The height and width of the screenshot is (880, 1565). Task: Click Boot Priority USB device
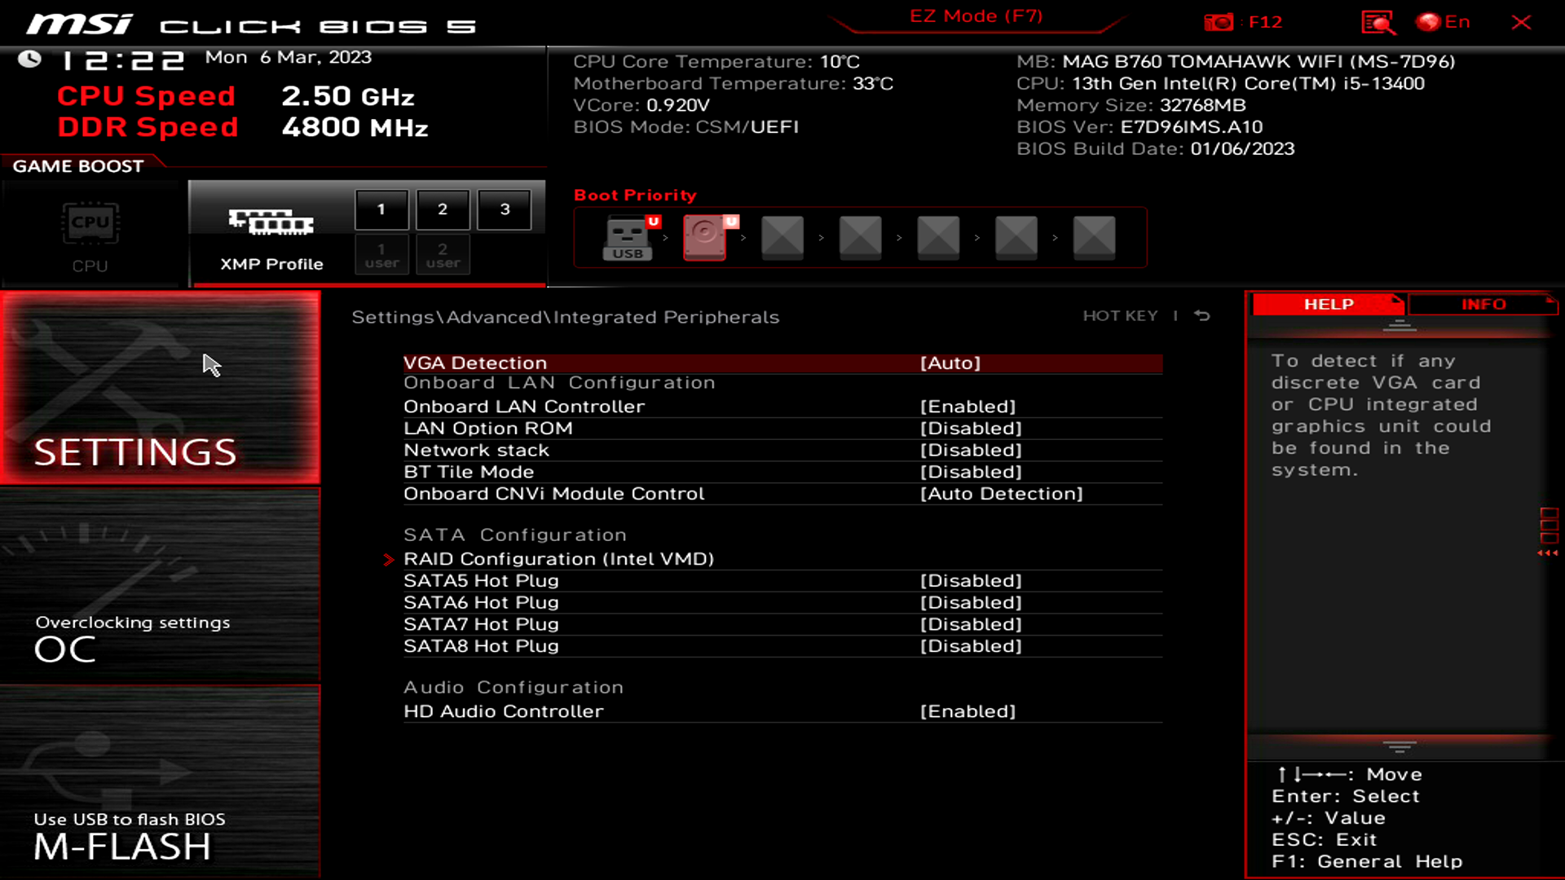click(x=627, y=236)
